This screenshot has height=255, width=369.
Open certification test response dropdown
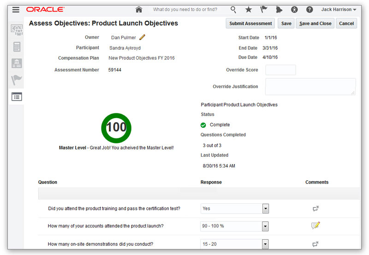[x=265, y=209]
